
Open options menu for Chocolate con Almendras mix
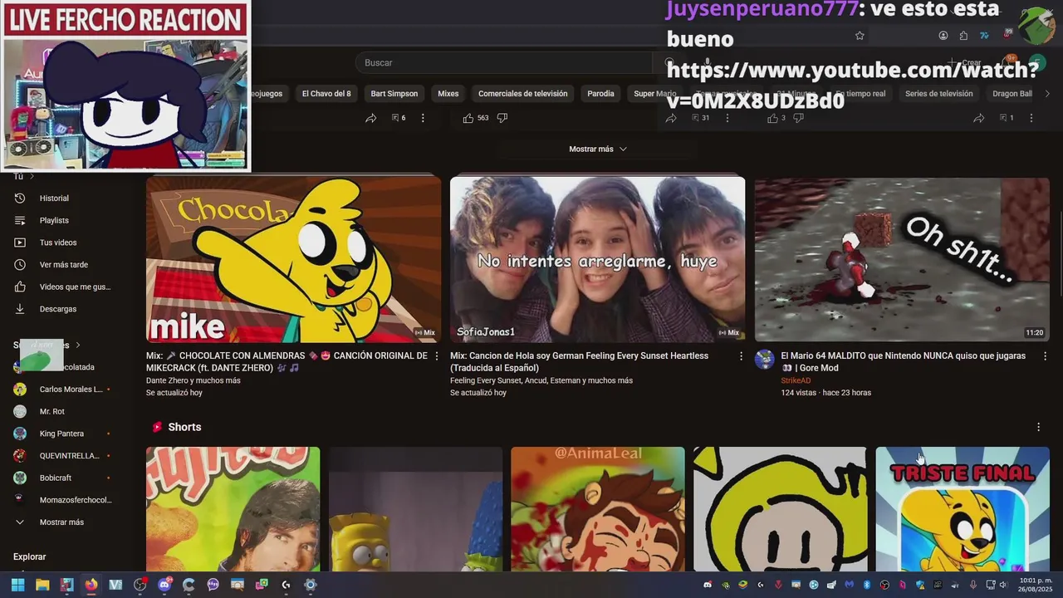pos(437,356)
